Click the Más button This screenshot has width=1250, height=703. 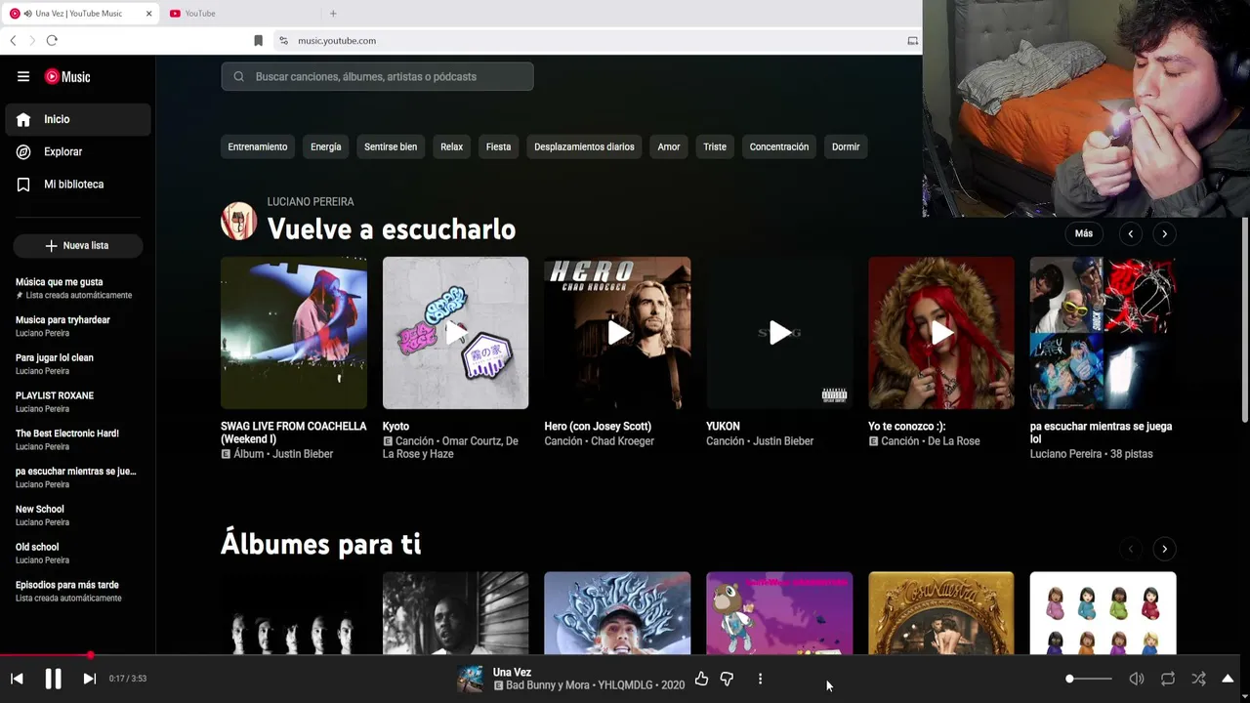(1084, 233)
